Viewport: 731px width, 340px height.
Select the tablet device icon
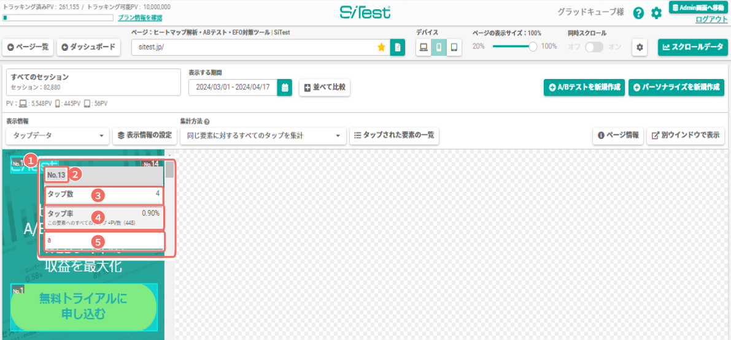pos(454,47)
